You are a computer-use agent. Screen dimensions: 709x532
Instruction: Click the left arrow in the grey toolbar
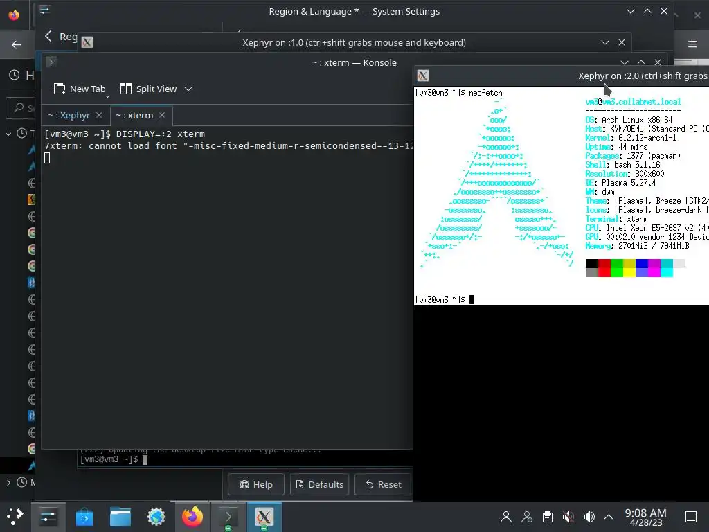pyautogui.click(x=17, y=44)
